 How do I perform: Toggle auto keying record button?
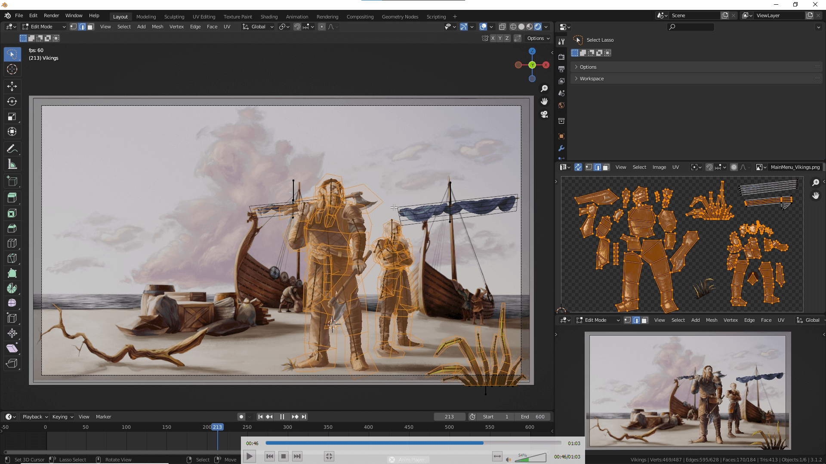click(241, 417)
